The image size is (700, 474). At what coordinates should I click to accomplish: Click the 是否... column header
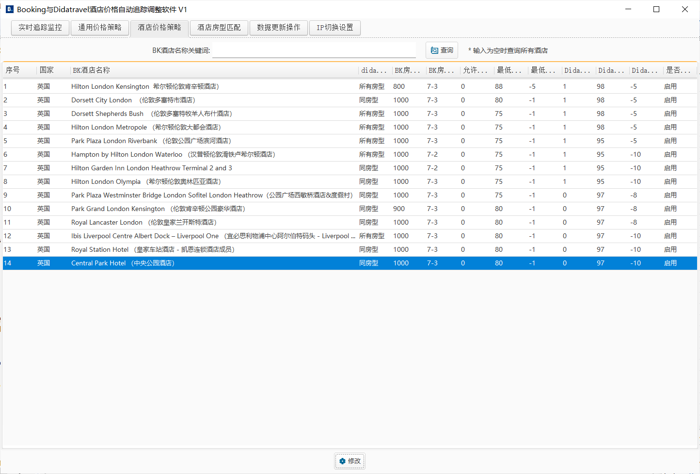680,70
